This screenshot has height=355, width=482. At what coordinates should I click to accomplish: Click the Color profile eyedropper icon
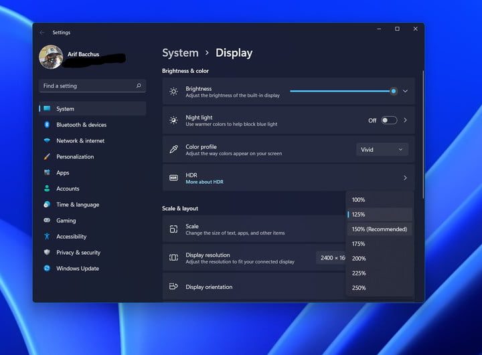173,150
